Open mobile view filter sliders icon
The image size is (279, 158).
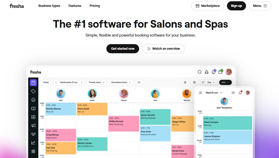[x=233, y=93]
